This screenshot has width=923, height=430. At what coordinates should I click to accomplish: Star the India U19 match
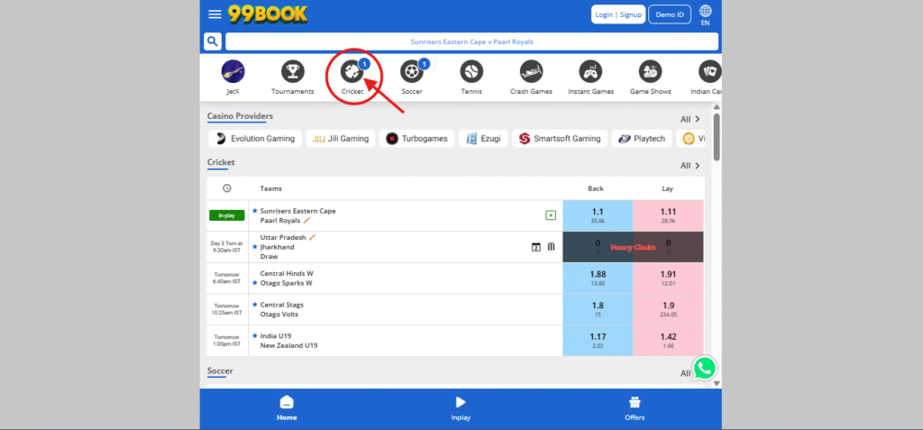click(x=255, y=335)
